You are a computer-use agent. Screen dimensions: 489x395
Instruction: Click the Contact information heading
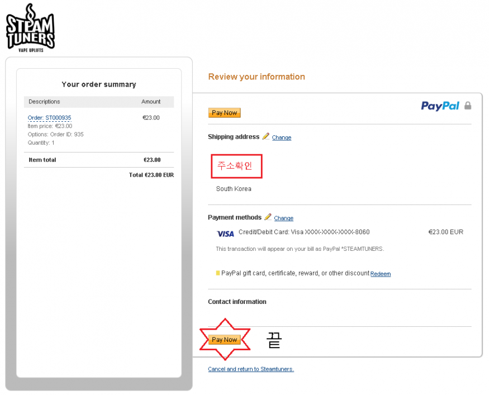pyautogui.click(x=237, y=302)
